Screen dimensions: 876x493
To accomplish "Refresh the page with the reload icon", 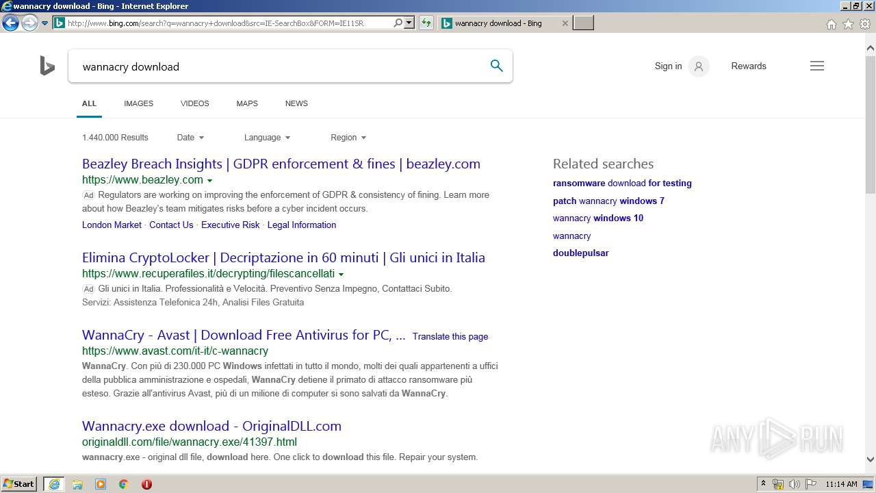I will click(426, 23).
